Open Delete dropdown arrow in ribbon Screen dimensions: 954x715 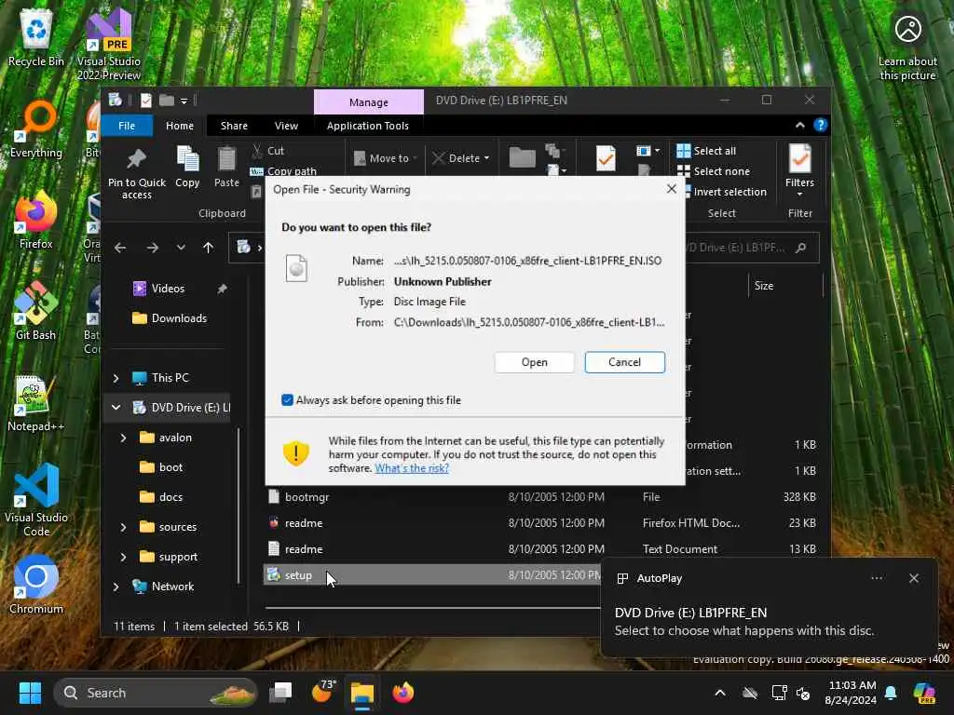(x=486, y=158)
